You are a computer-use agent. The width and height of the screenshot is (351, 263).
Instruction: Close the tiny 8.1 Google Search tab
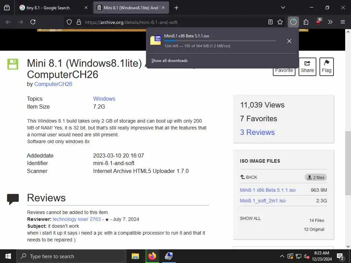point(86,8)
